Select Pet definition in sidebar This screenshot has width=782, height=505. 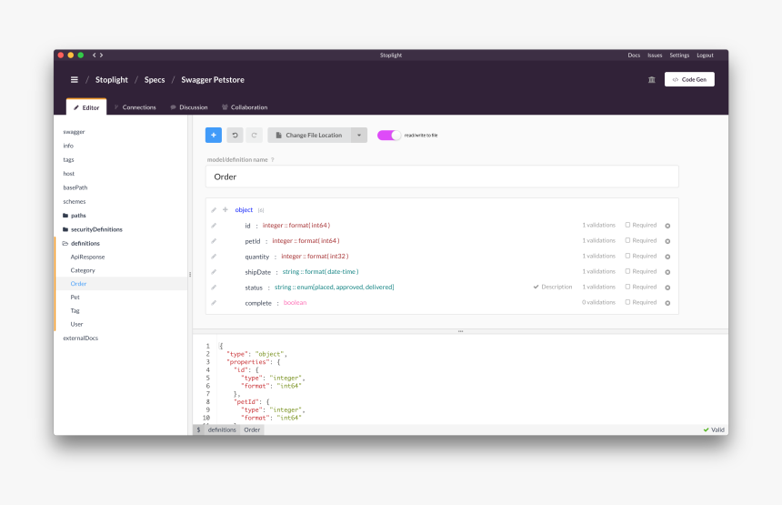(75, 298)
